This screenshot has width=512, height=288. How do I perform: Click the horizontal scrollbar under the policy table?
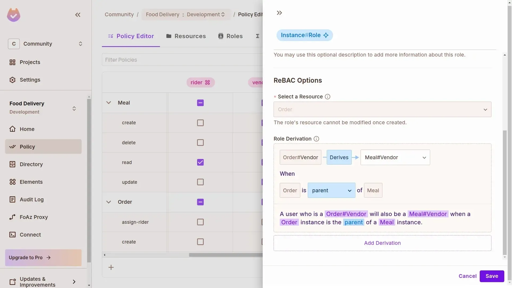[225, 255]
